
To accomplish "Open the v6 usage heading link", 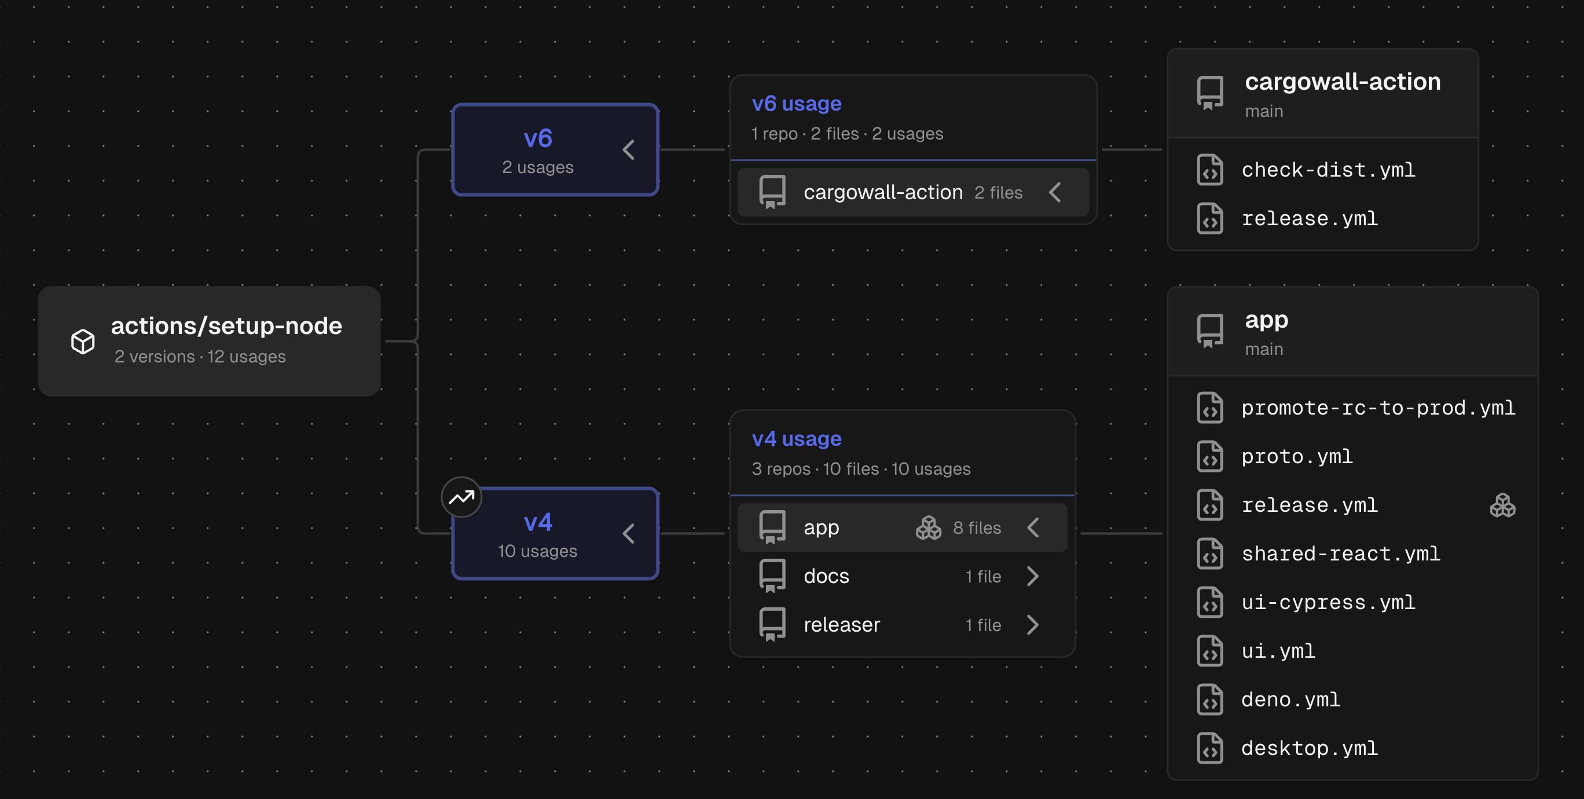I will [x=796, y=104].
